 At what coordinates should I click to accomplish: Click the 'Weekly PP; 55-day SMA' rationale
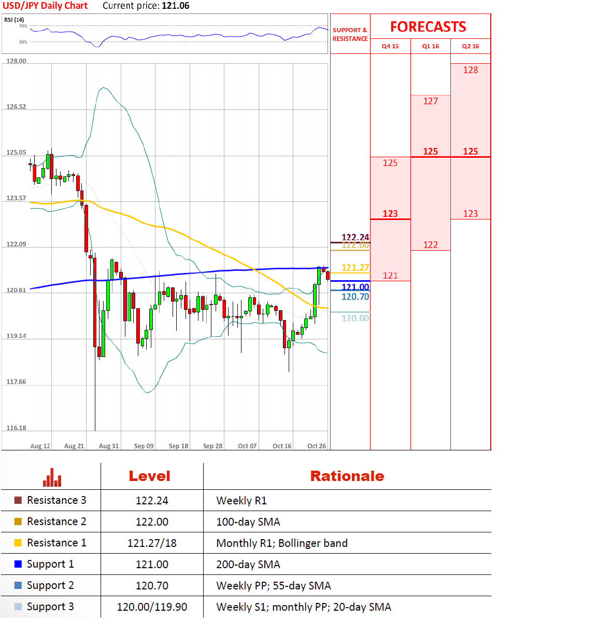click(x=274, y=586)
